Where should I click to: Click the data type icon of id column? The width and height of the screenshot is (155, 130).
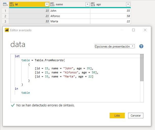(12, 4)
